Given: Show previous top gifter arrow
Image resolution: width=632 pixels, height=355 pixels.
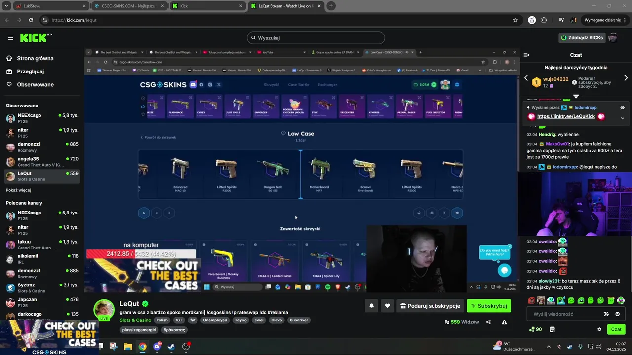Looking at the screenshot, I should (526, 78).
